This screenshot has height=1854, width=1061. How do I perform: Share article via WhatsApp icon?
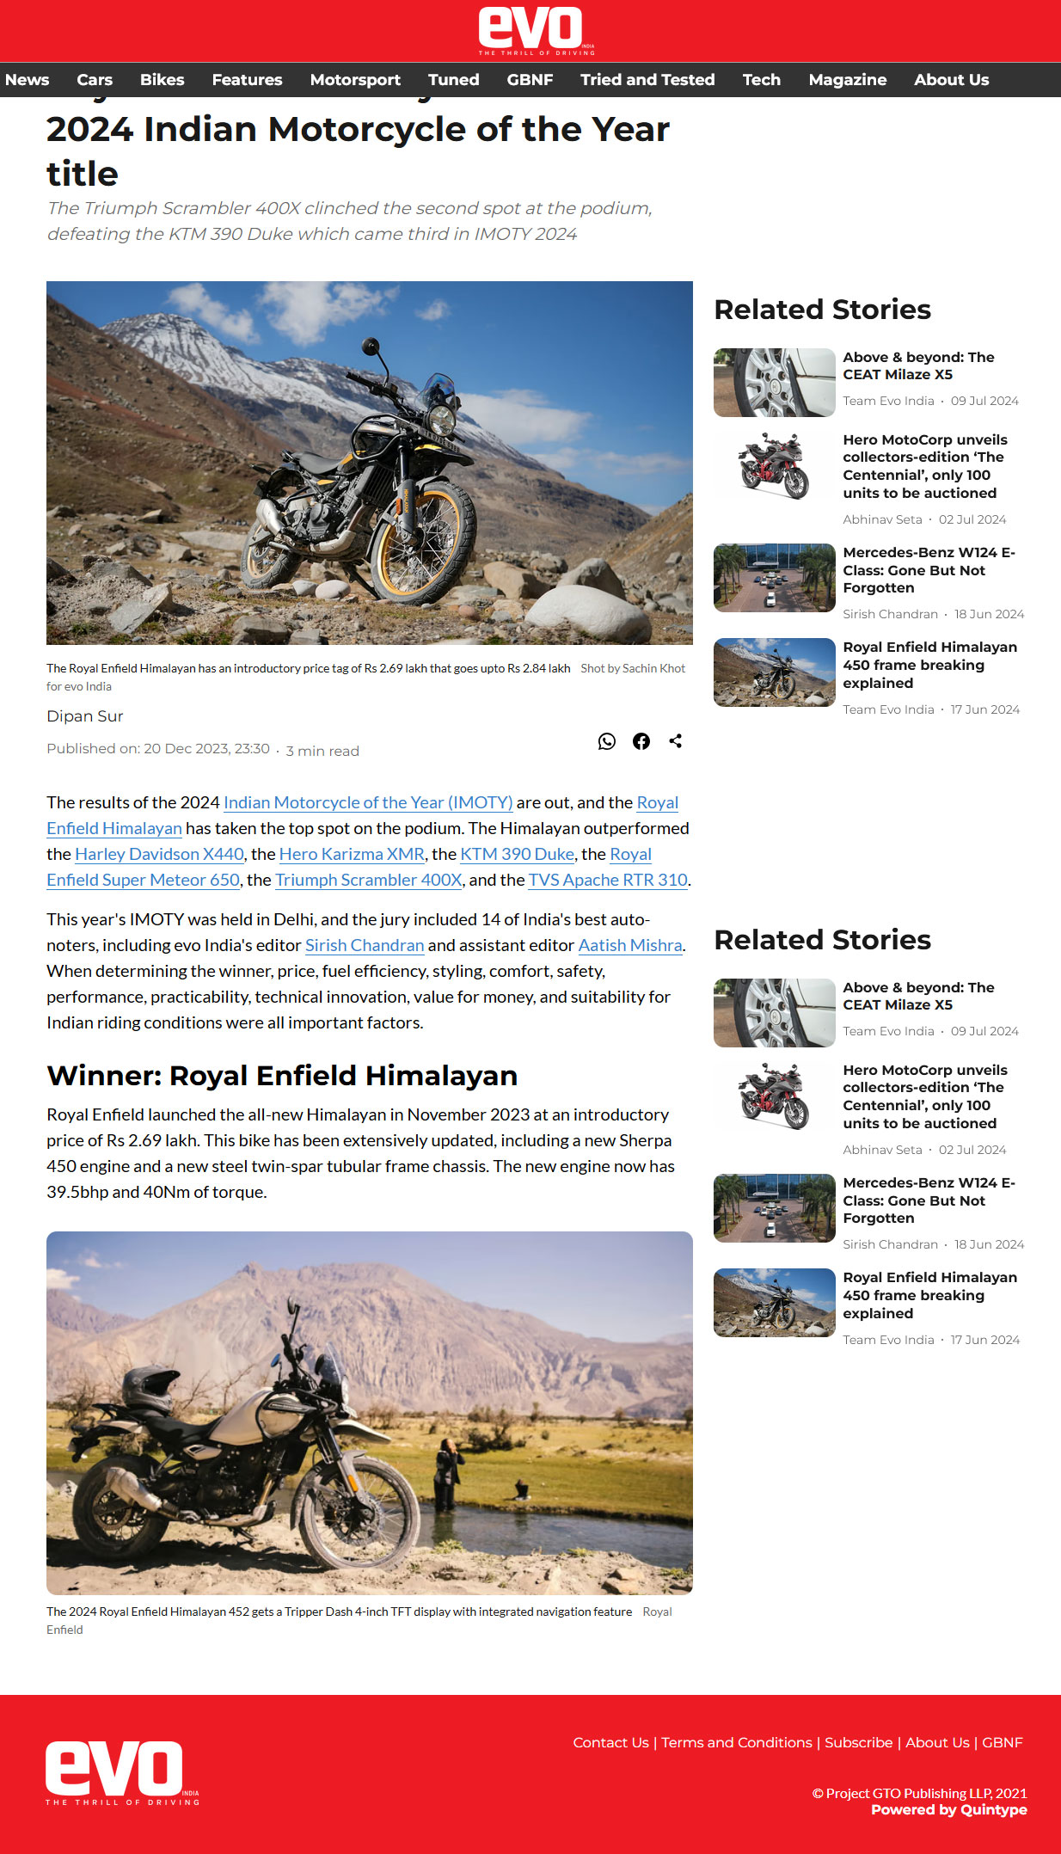point(607,741)
